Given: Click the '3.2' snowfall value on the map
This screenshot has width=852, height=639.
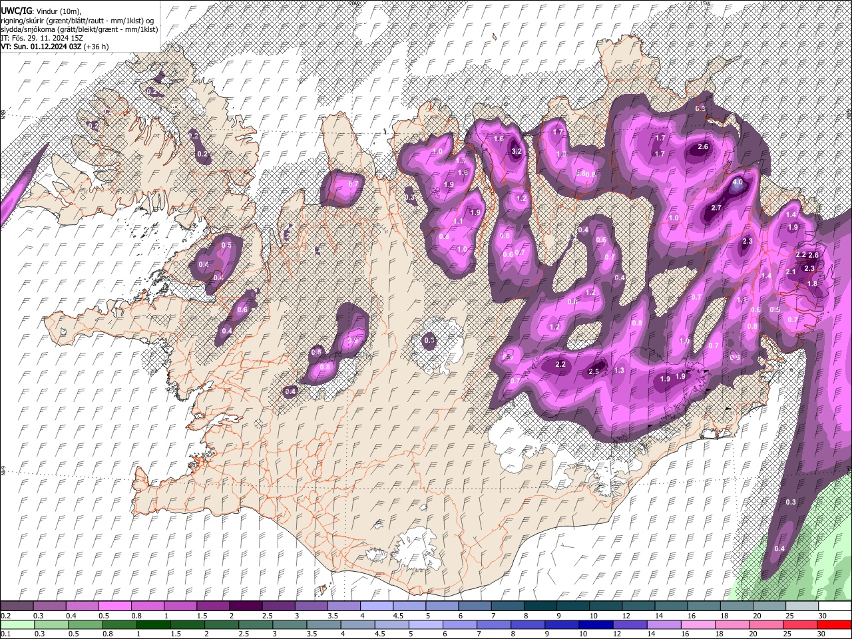Looking at the screenshot, I should [x=516, y=151].
